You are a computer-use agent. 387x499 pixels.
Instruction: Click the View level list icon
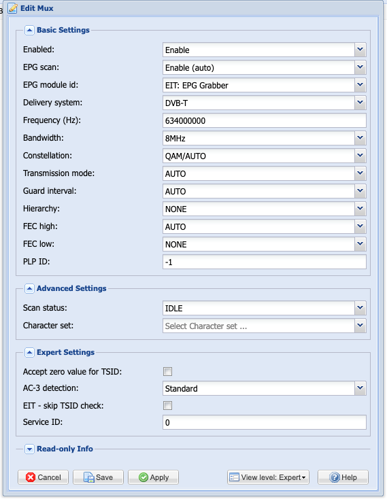(234, 477)
